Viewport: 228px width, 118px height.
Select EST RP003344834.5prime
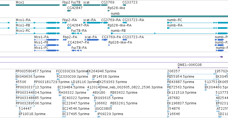(25, 95)
